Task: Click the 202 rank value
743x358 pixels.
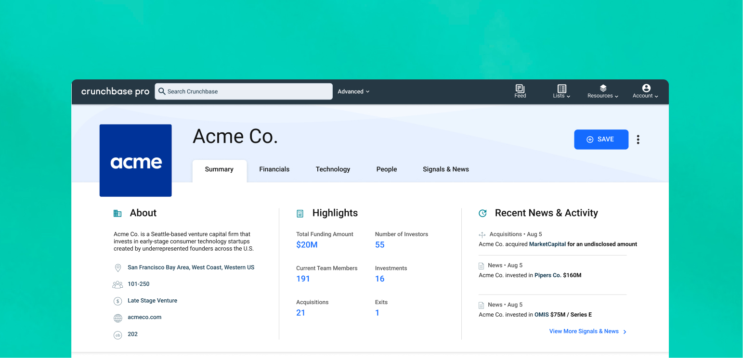Action: point(132,334)
